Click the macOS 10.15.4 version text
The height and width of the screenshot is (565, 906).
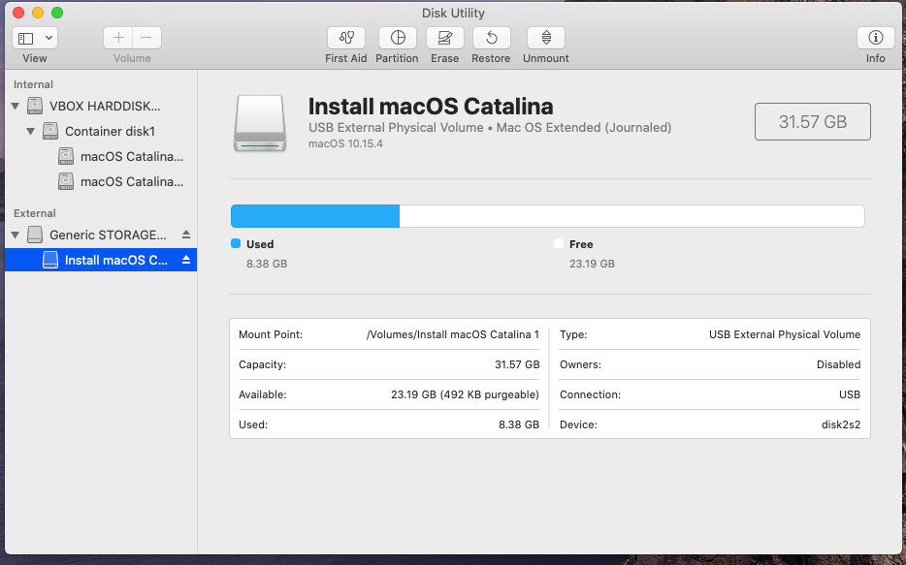coord(345,143)
